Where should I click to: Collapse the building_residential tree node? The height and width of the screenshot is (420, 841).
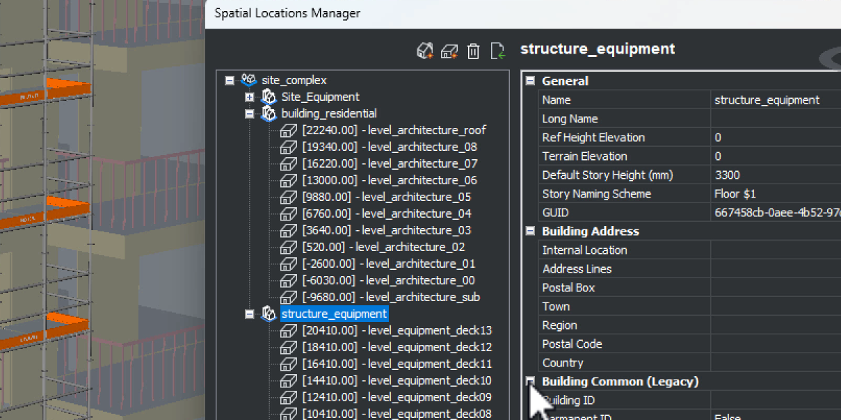[x=250, y=113]
